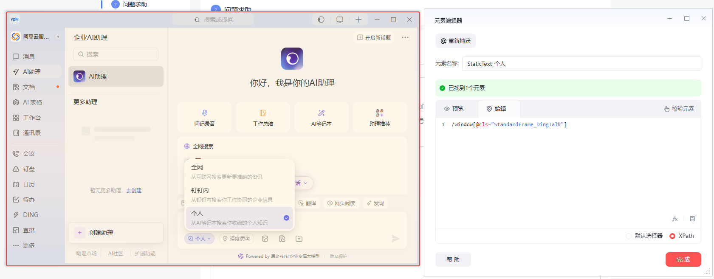Click the 搜索 field under 企业AI助理
714x279 pixels.
116,54
